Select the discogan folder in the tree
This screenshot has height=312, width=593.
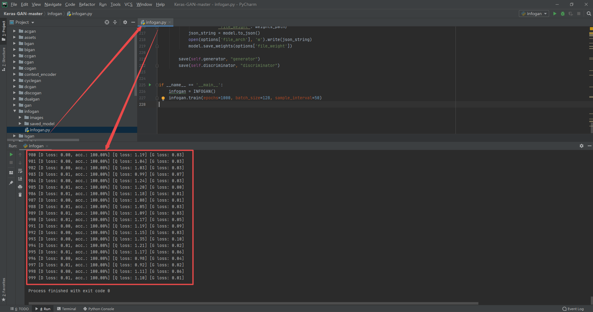33,93
